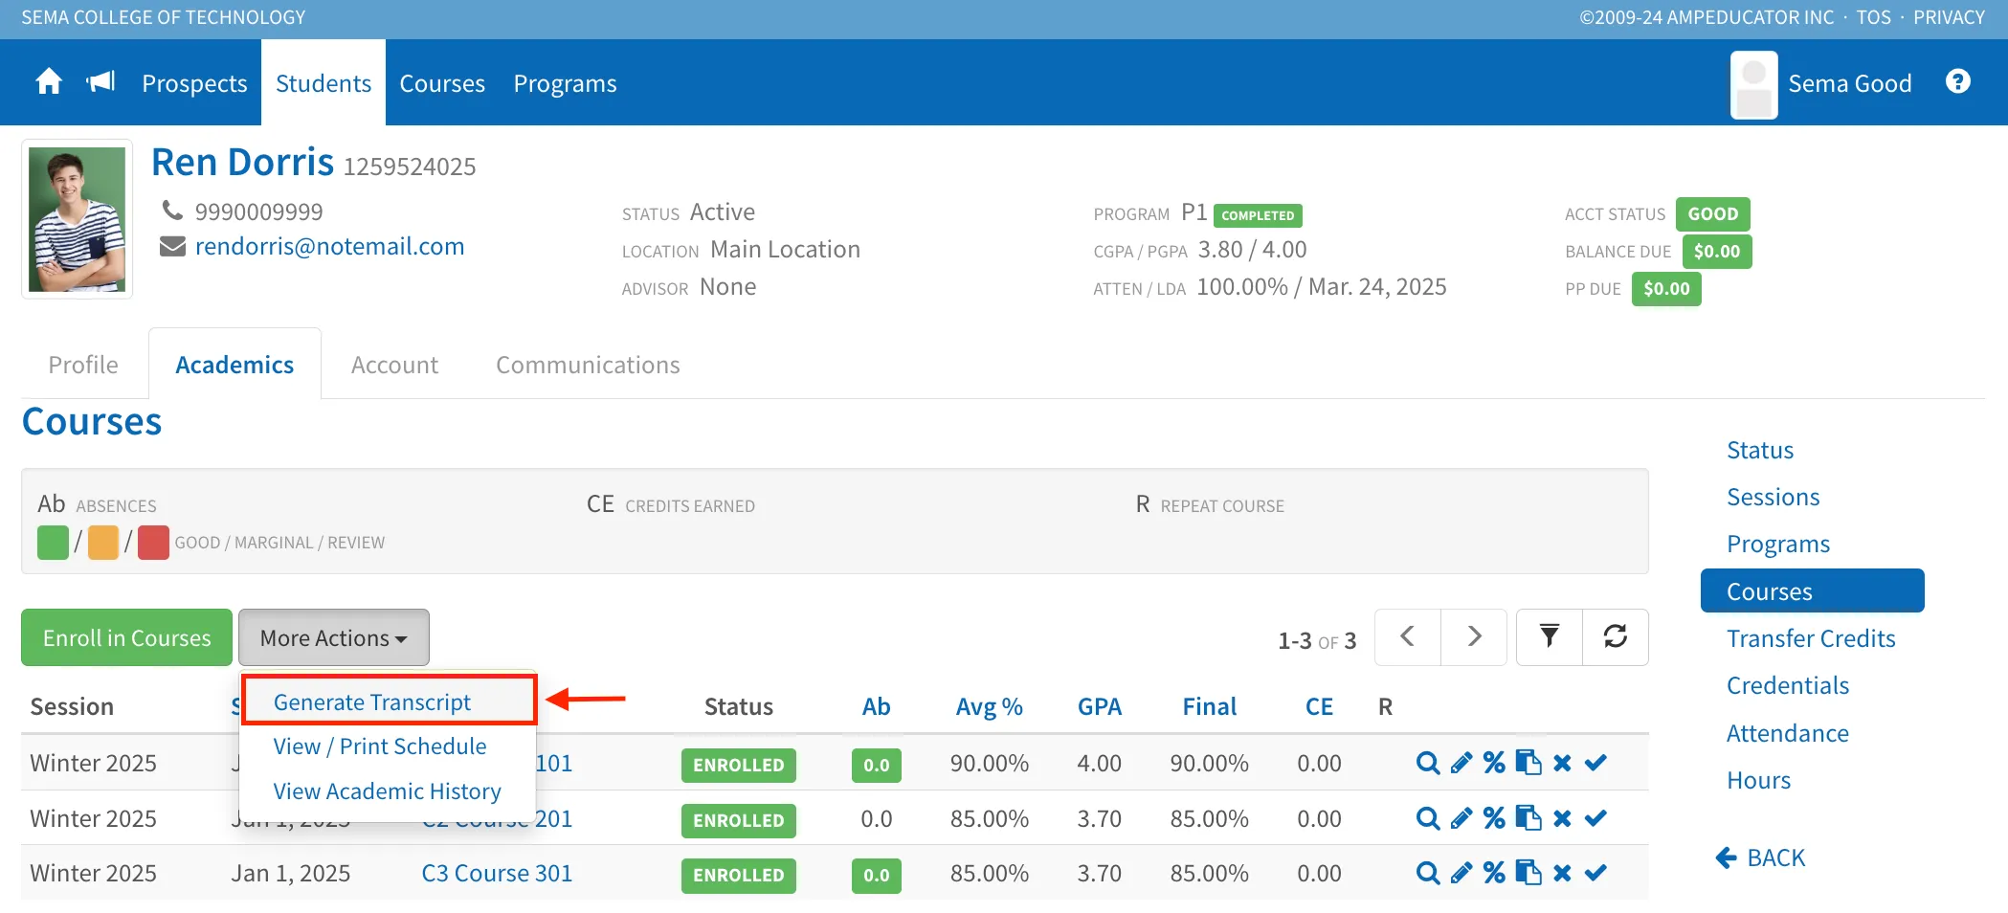Screen dimensions: 2008x913
Task: Edit pencil icon in the 4.00 GPA row
Action: (1461, 763)
